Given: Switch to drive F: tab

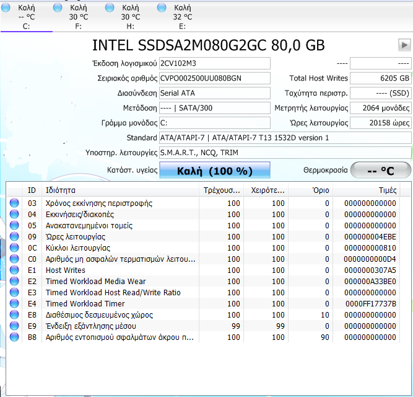Looking at the screenshot, I should point(79,17).
